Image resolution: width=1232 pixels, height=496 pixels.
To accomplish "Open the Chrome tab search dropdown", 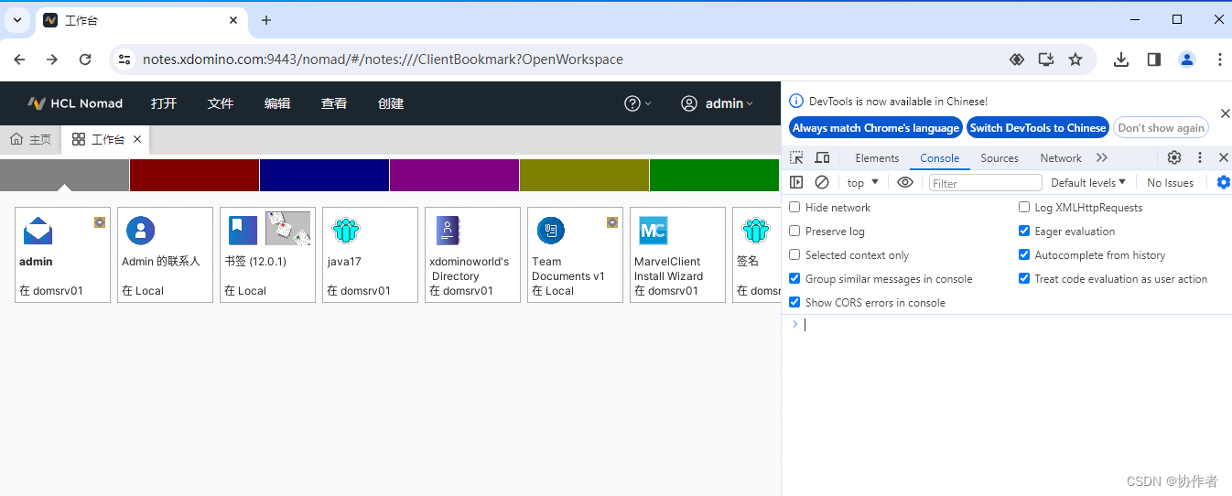I will 16,20.
